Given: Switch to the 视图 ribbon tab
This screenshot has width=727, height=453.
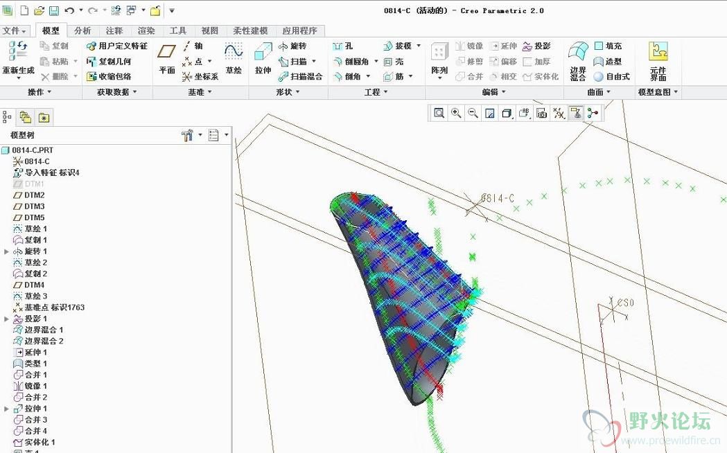Looking at the screenshot, I should [x=209, y=30].
